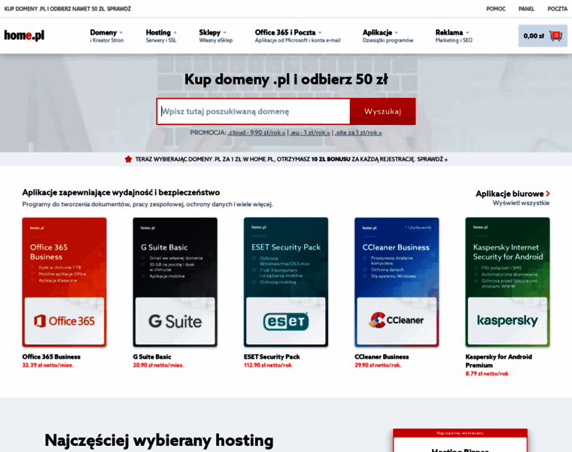Click the kaspersky logo tile
This screenshot has width=572, height=452.
(508, 321)
